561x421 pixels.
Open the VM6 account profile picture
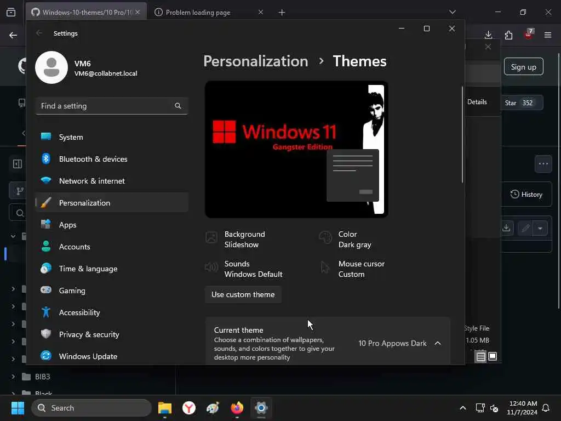(51, 67)
